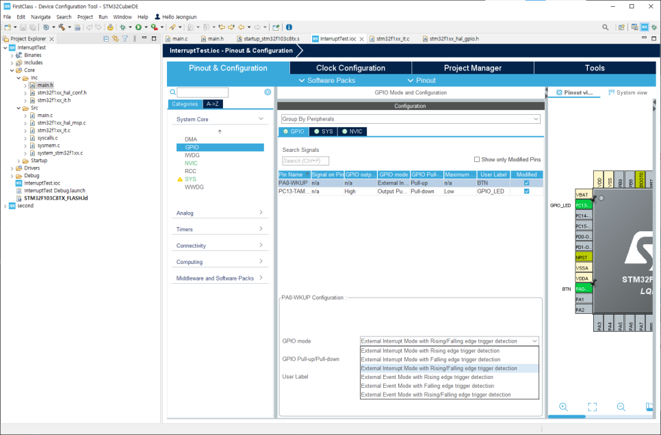Image resolution: width=661 pixels, height=435 pixels.
Task: Click the fit-to-screen pinout icon
Action: point(593,407)
